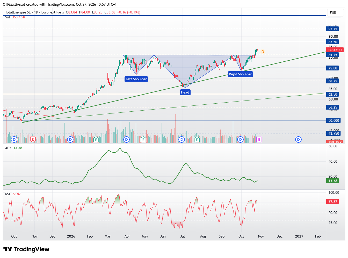Click the 2027 label on time axis
The image size is (348, 258).
299,236
